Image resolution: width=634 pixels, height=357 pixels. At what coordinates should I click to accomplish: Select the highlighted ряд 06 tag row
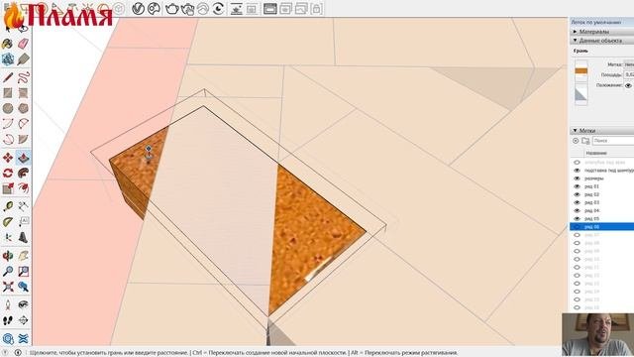click(602, 227)
